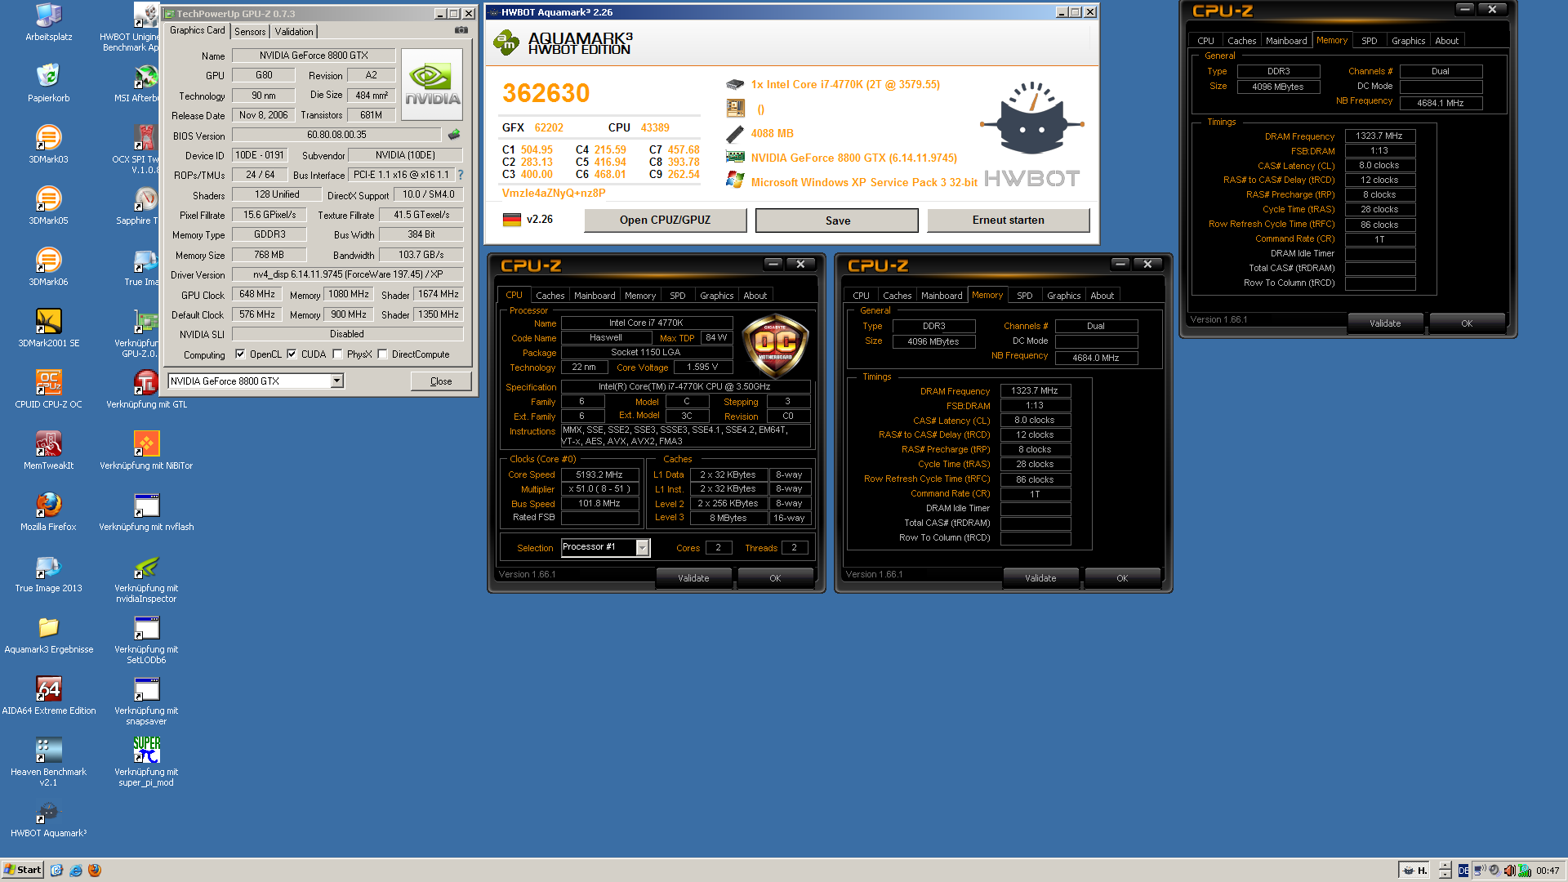Click the Internet Explorer quick launch icon

76,871
